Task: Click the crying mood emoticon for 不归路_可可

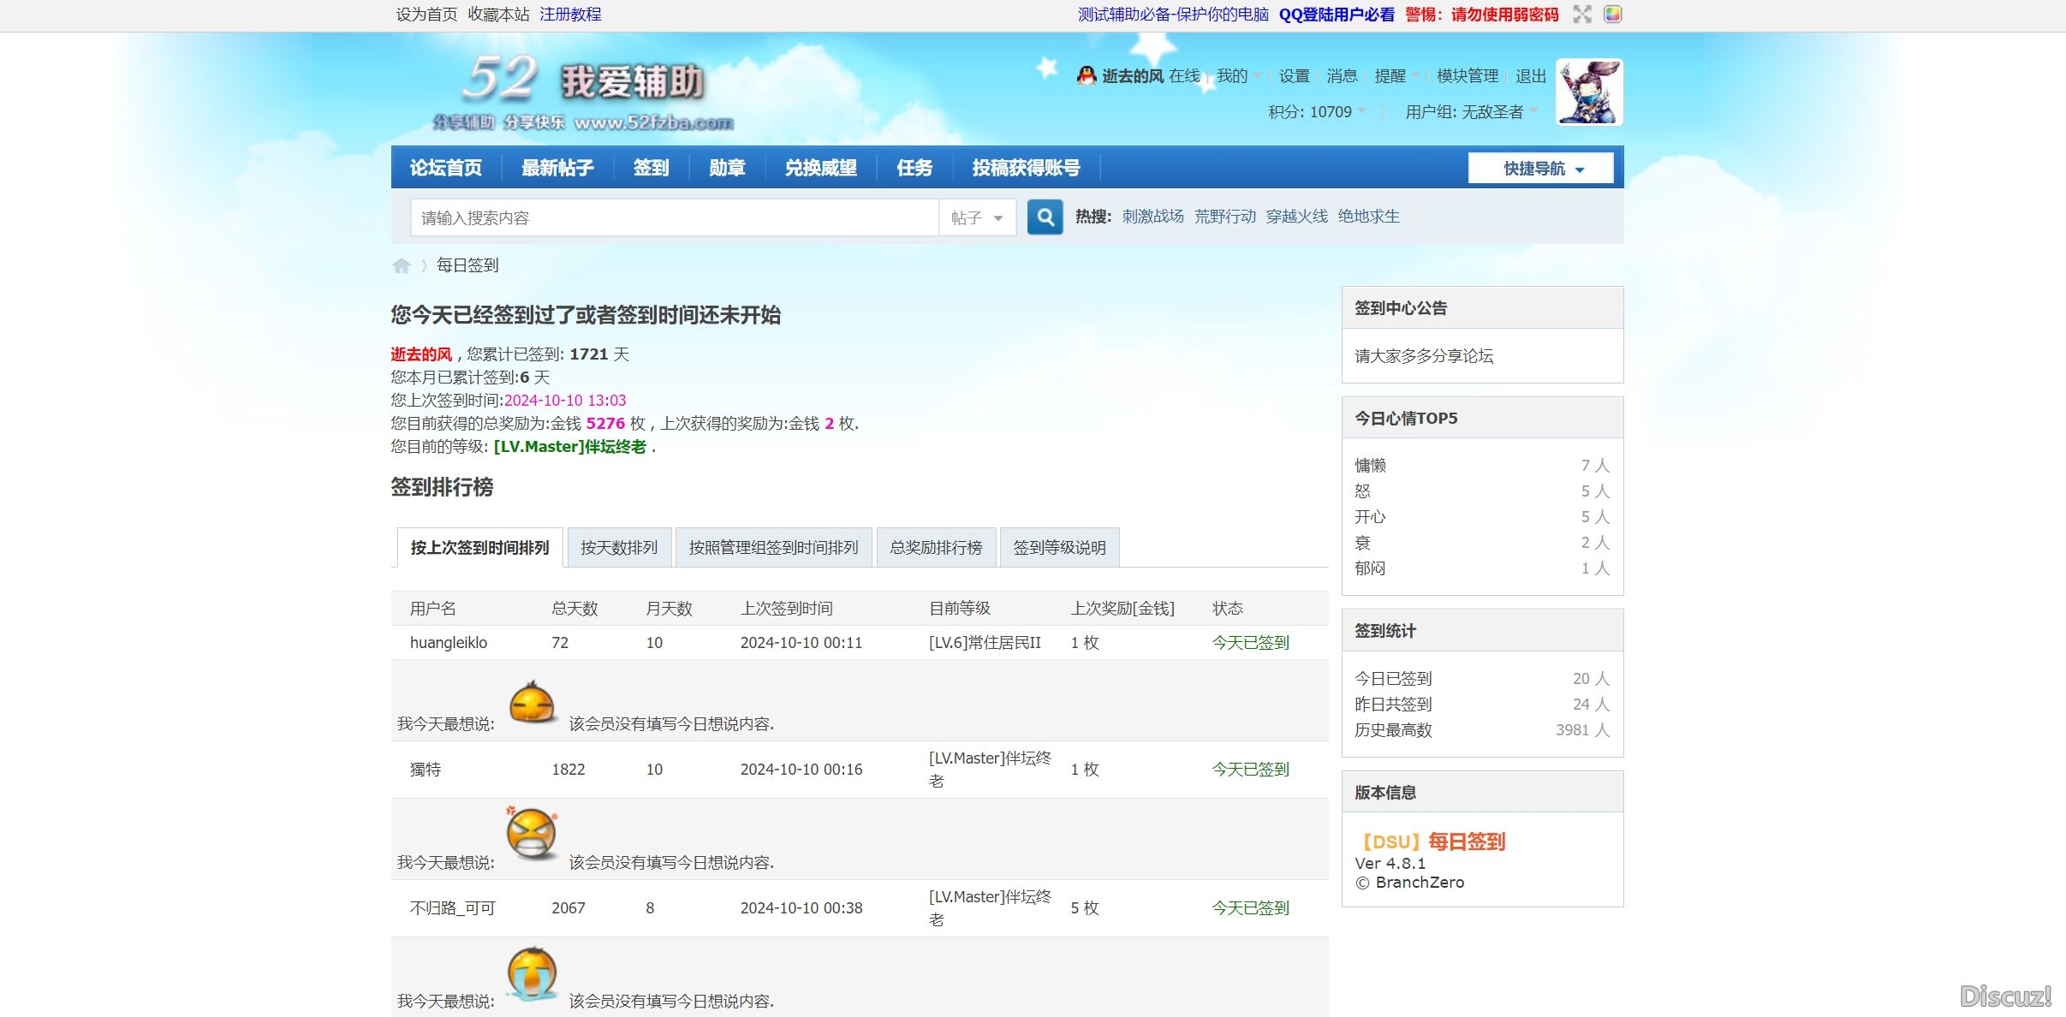Action: click(x=532, y=972)
